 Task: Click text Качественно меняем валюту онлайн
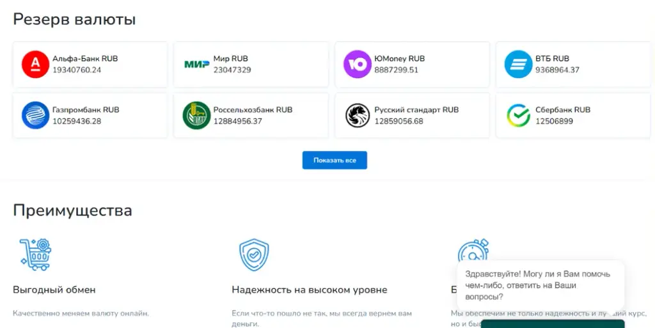pos(81,313)
